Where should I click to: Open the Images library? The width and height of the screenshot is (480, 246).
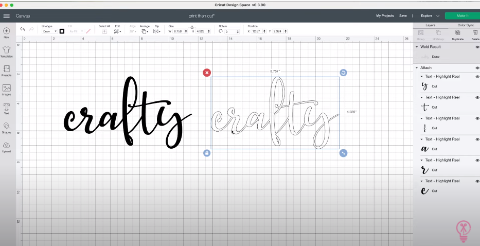tap(6, 90)
